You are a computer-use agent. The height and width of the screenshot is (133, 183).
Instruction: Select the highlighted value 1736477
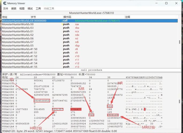(x=76, y=109)
